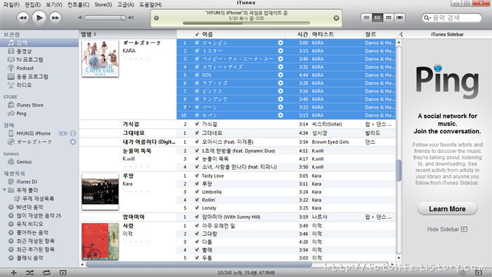This screenshot has height=277, width=492.
Task: Open the Ping dropdown for ミスター
Action: 280,51
